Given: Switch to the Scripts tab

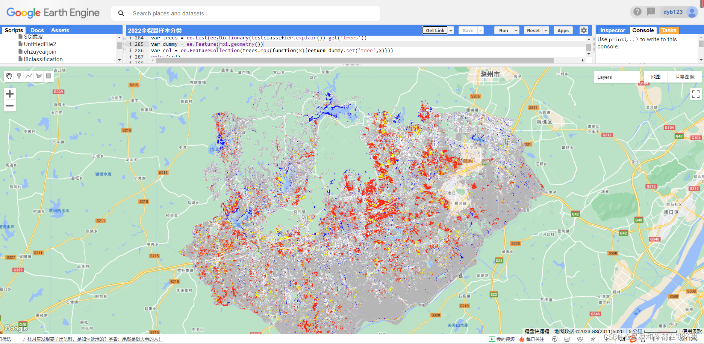Looking at the screenshot, I should (x=14, y=30).
